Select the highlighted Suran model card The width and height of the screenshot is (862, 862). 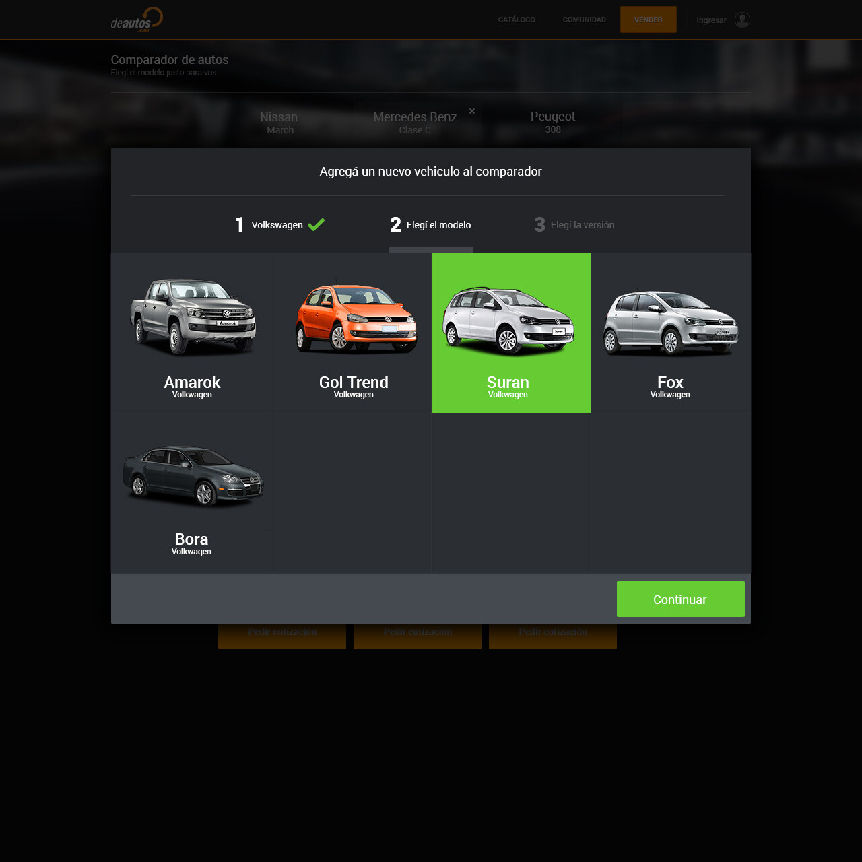[511, 333]
